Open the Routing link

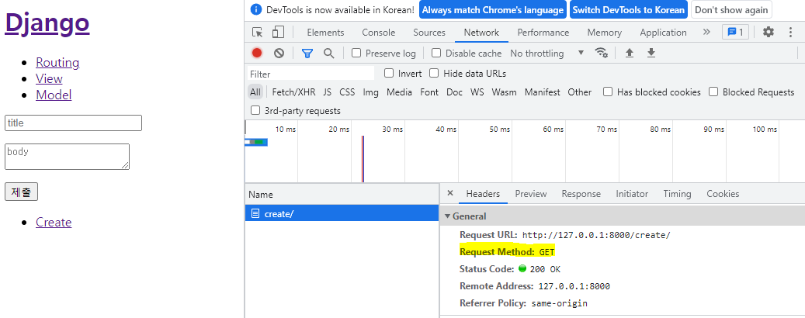57,63
